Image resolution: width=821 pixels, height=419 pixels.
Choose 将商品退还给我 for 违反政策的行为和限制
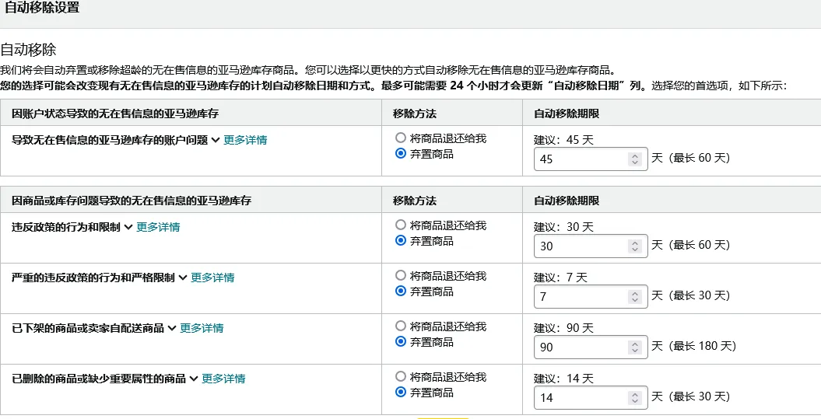coord(401,225)
